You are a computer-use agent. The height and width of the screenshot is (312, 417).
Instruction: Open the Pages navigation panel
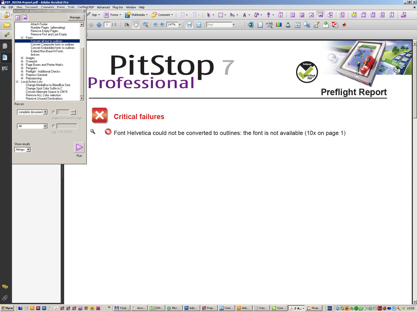5,46
